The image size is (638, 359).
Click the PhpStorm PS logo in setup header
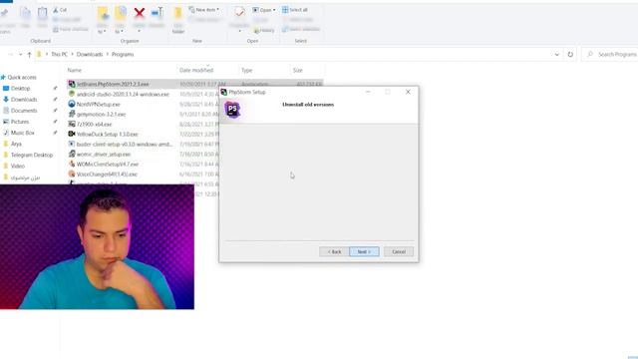coord(232,109)
